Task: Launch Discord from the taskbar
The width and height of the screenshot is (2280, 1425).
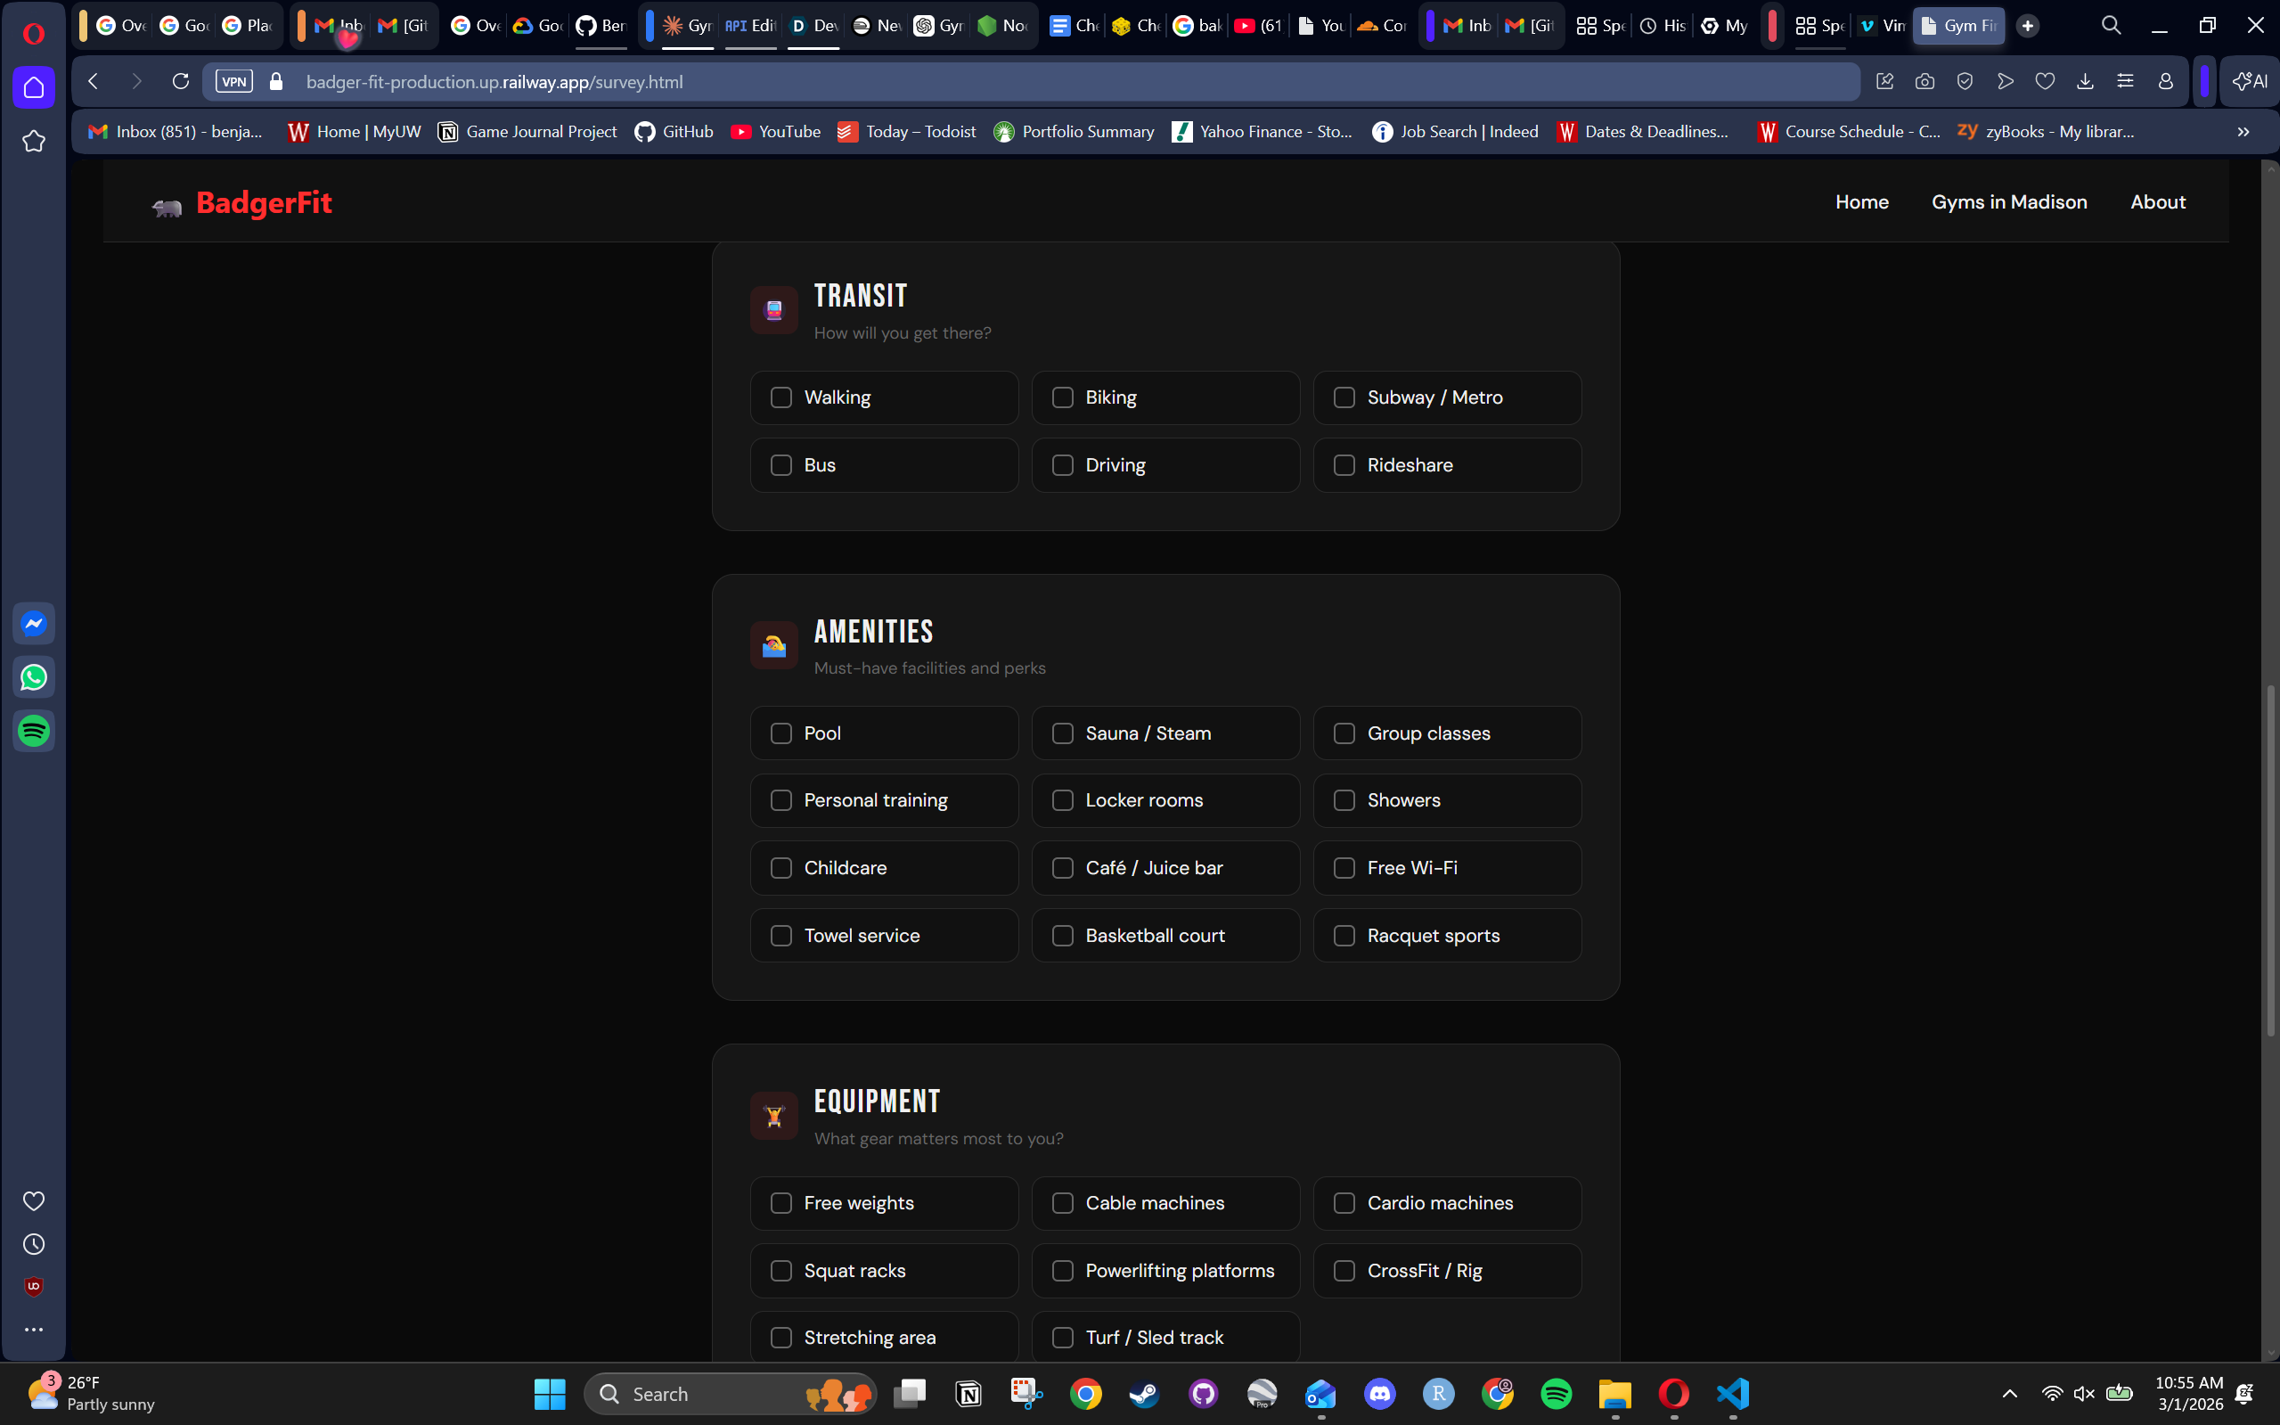Action: [1380, 1394]
